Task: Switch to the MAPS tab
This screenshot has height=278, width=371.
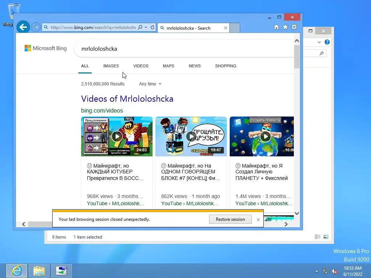Action: 168,66
